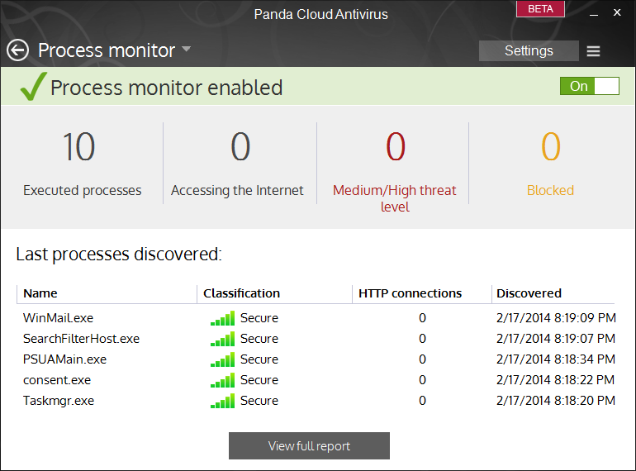Select the Taskmgr.exe process name
This screenshot has width=636, height=471.
[59, 401]
